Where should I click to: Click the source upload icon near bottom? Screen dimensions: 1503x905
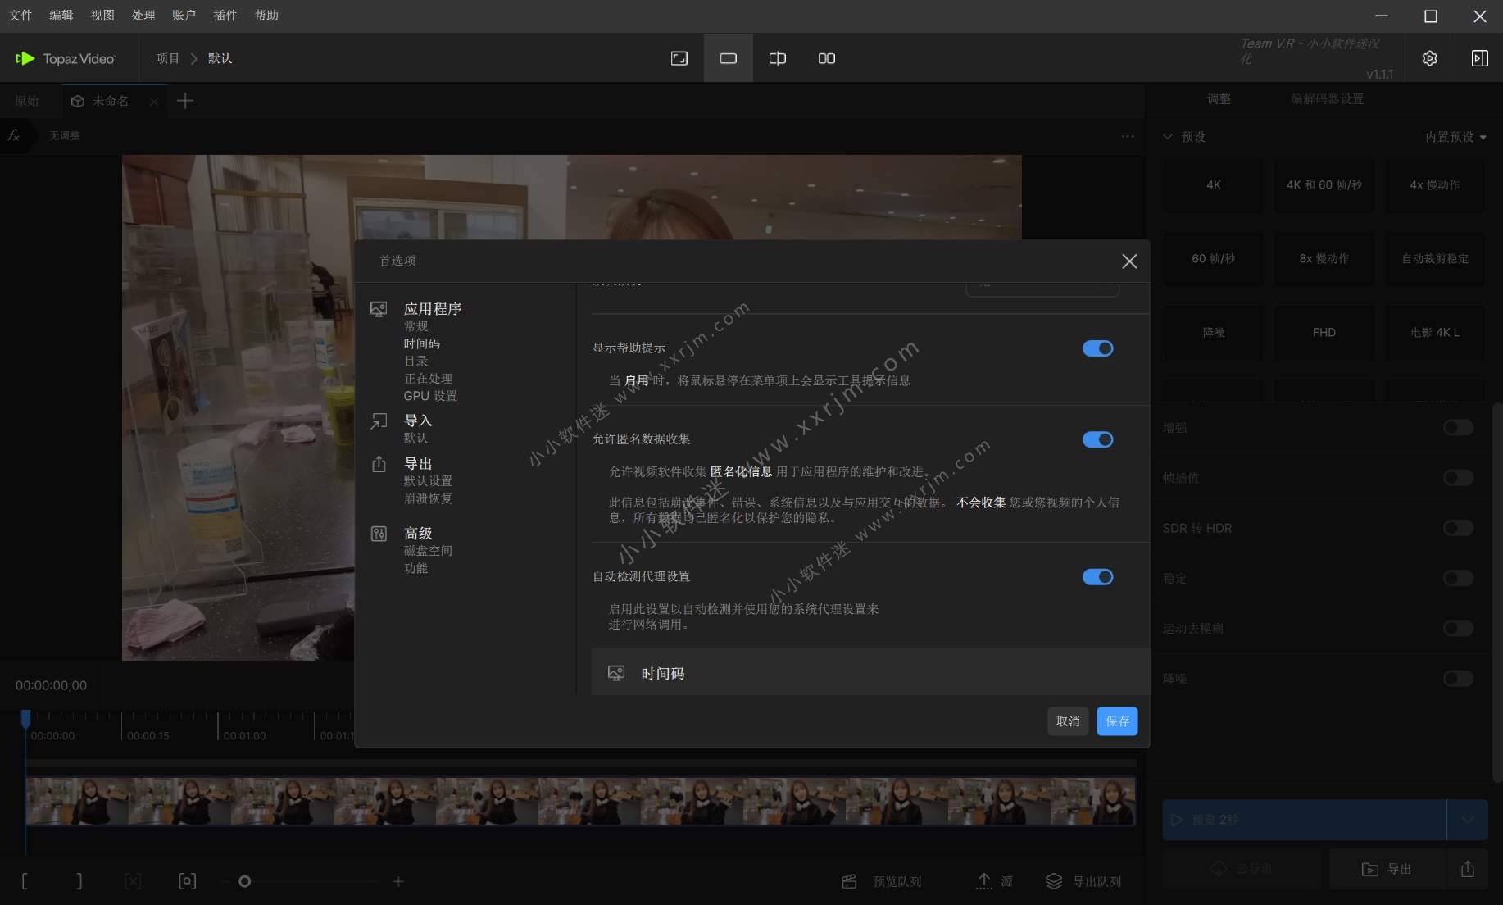click(985, 881)
